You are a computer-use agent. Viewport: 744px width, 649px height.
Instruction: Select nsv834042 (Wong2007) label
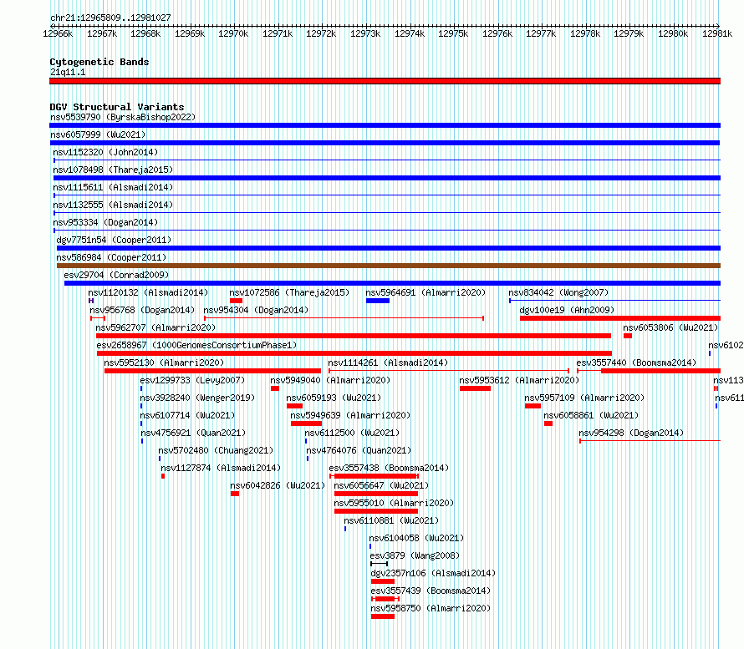[558, 292]
